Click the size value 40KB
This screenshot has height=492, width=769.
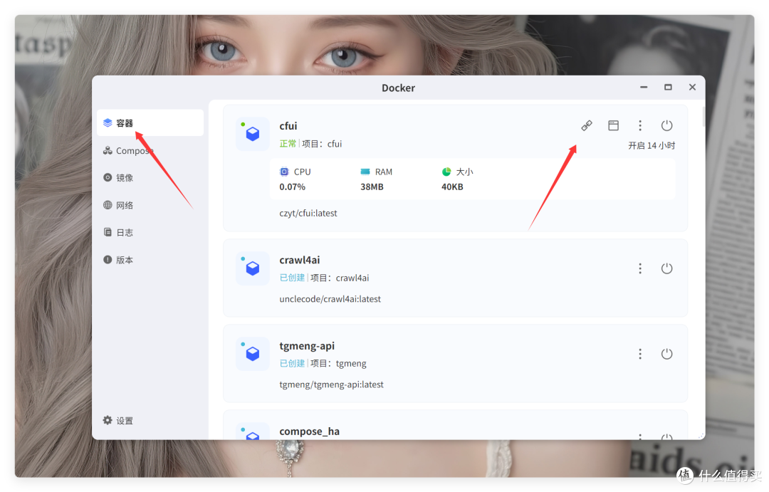(452, 187)
